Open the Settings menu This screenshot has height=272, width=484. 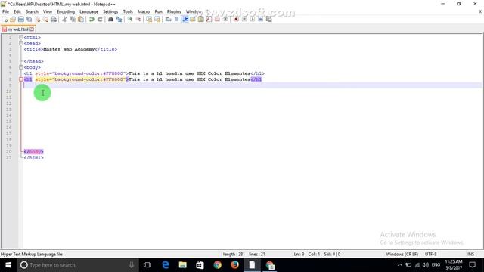pyautogui.click(x=110, y=11)
